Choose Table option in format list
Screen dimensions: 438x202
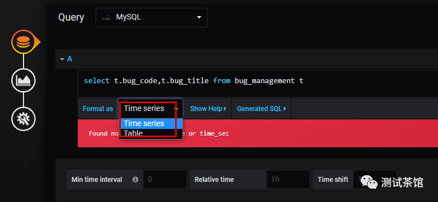coord(151,133)
